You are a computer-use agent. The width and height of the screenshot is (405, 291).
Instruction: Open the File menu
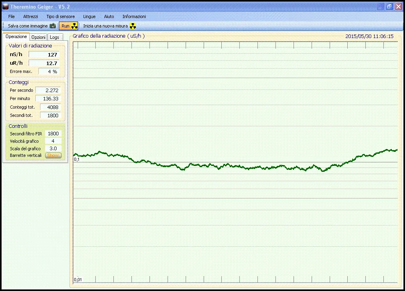(x=11, y=16)
